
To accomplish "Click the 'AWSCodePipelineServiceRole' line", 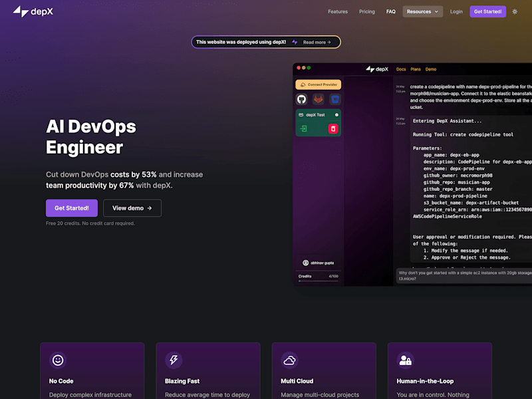I will [447, 217].
